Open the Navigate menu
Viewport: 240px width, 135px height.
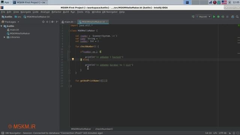(x=25, y=12)
